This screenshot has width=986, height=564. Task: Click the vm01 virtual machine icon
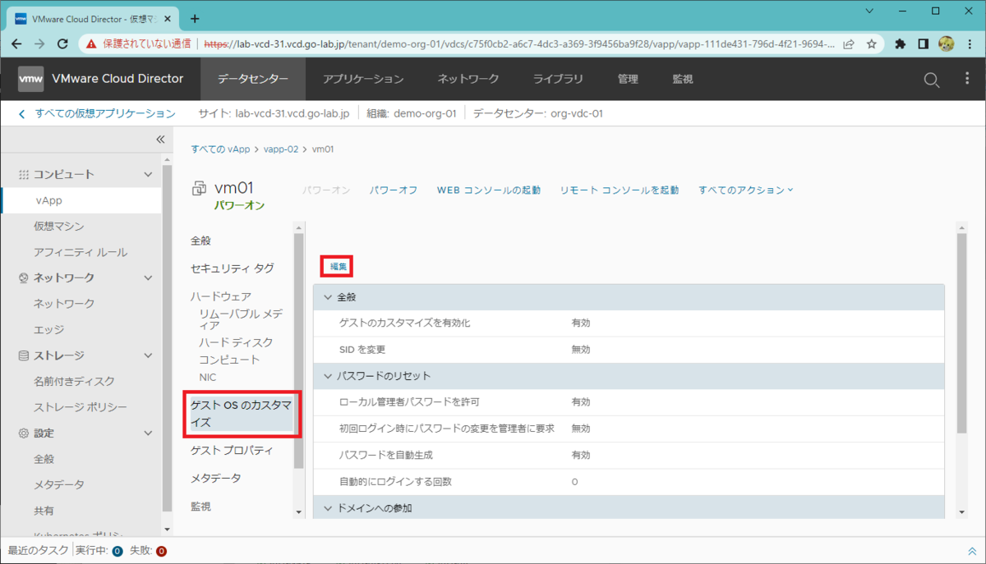[199, 190]
